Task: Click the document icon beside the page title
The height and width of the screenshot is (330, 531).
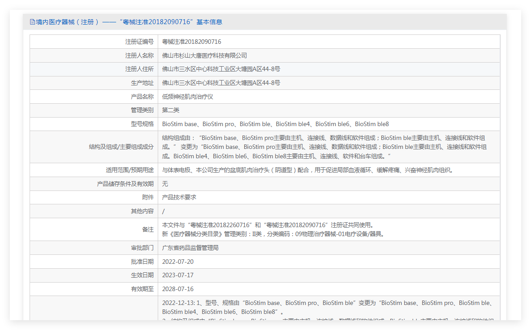Action: [x=32, y=22]
